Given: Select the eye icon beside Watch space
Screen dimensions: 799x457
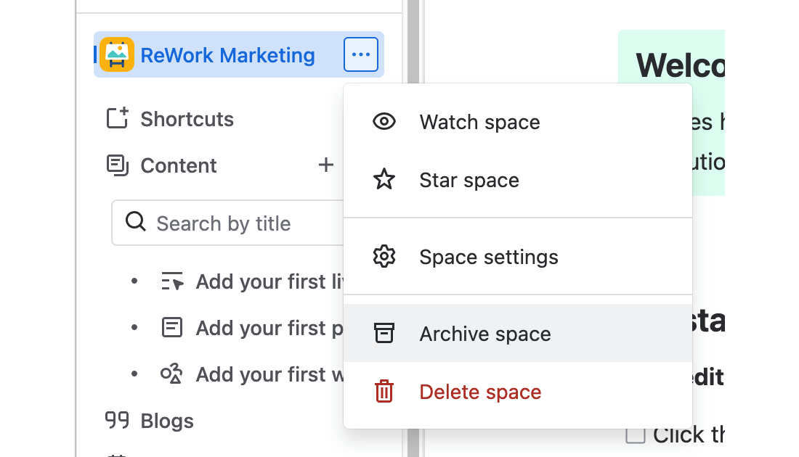Looking at the screenshot, I should [384, 122].
